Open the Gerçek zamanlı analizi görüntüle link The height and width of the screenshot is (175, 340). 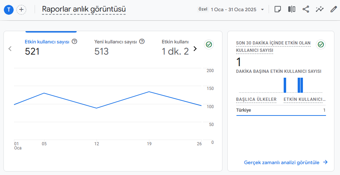[285, 162]
